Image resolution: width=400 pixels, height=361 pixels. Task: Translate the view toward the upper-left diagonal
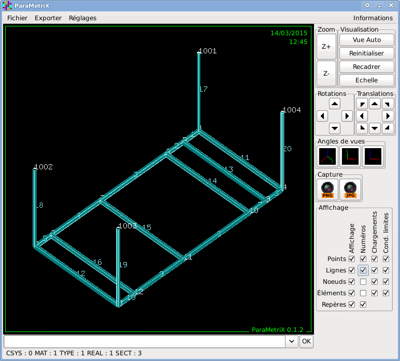(x=362, y=104)
